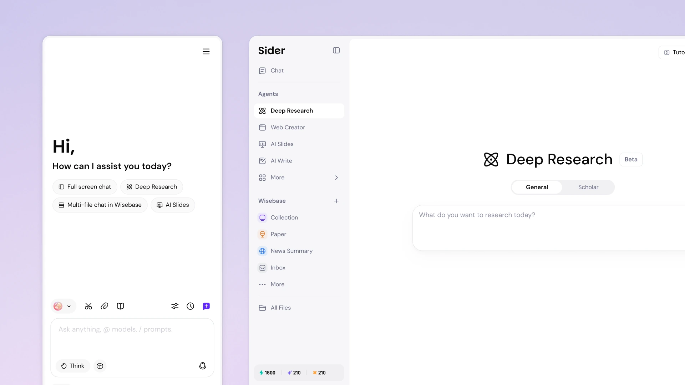Click the Web Creator icon
The width and height of the screenshot is (685, 385).
[263, 127]
